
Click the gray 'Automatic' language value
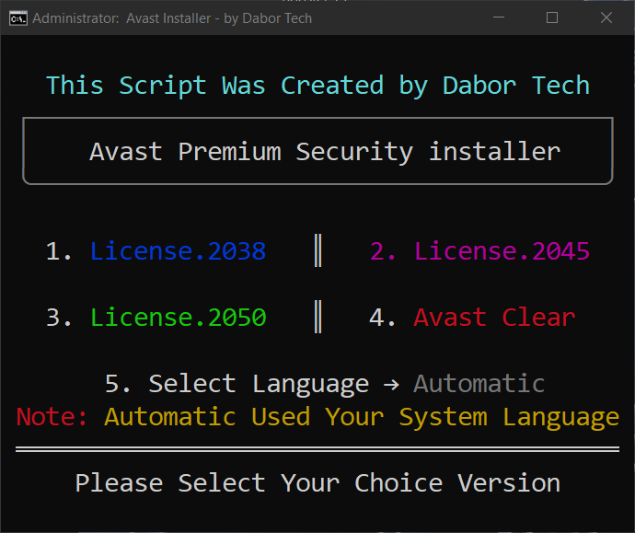pyautogui.click(x=479, y=384)
